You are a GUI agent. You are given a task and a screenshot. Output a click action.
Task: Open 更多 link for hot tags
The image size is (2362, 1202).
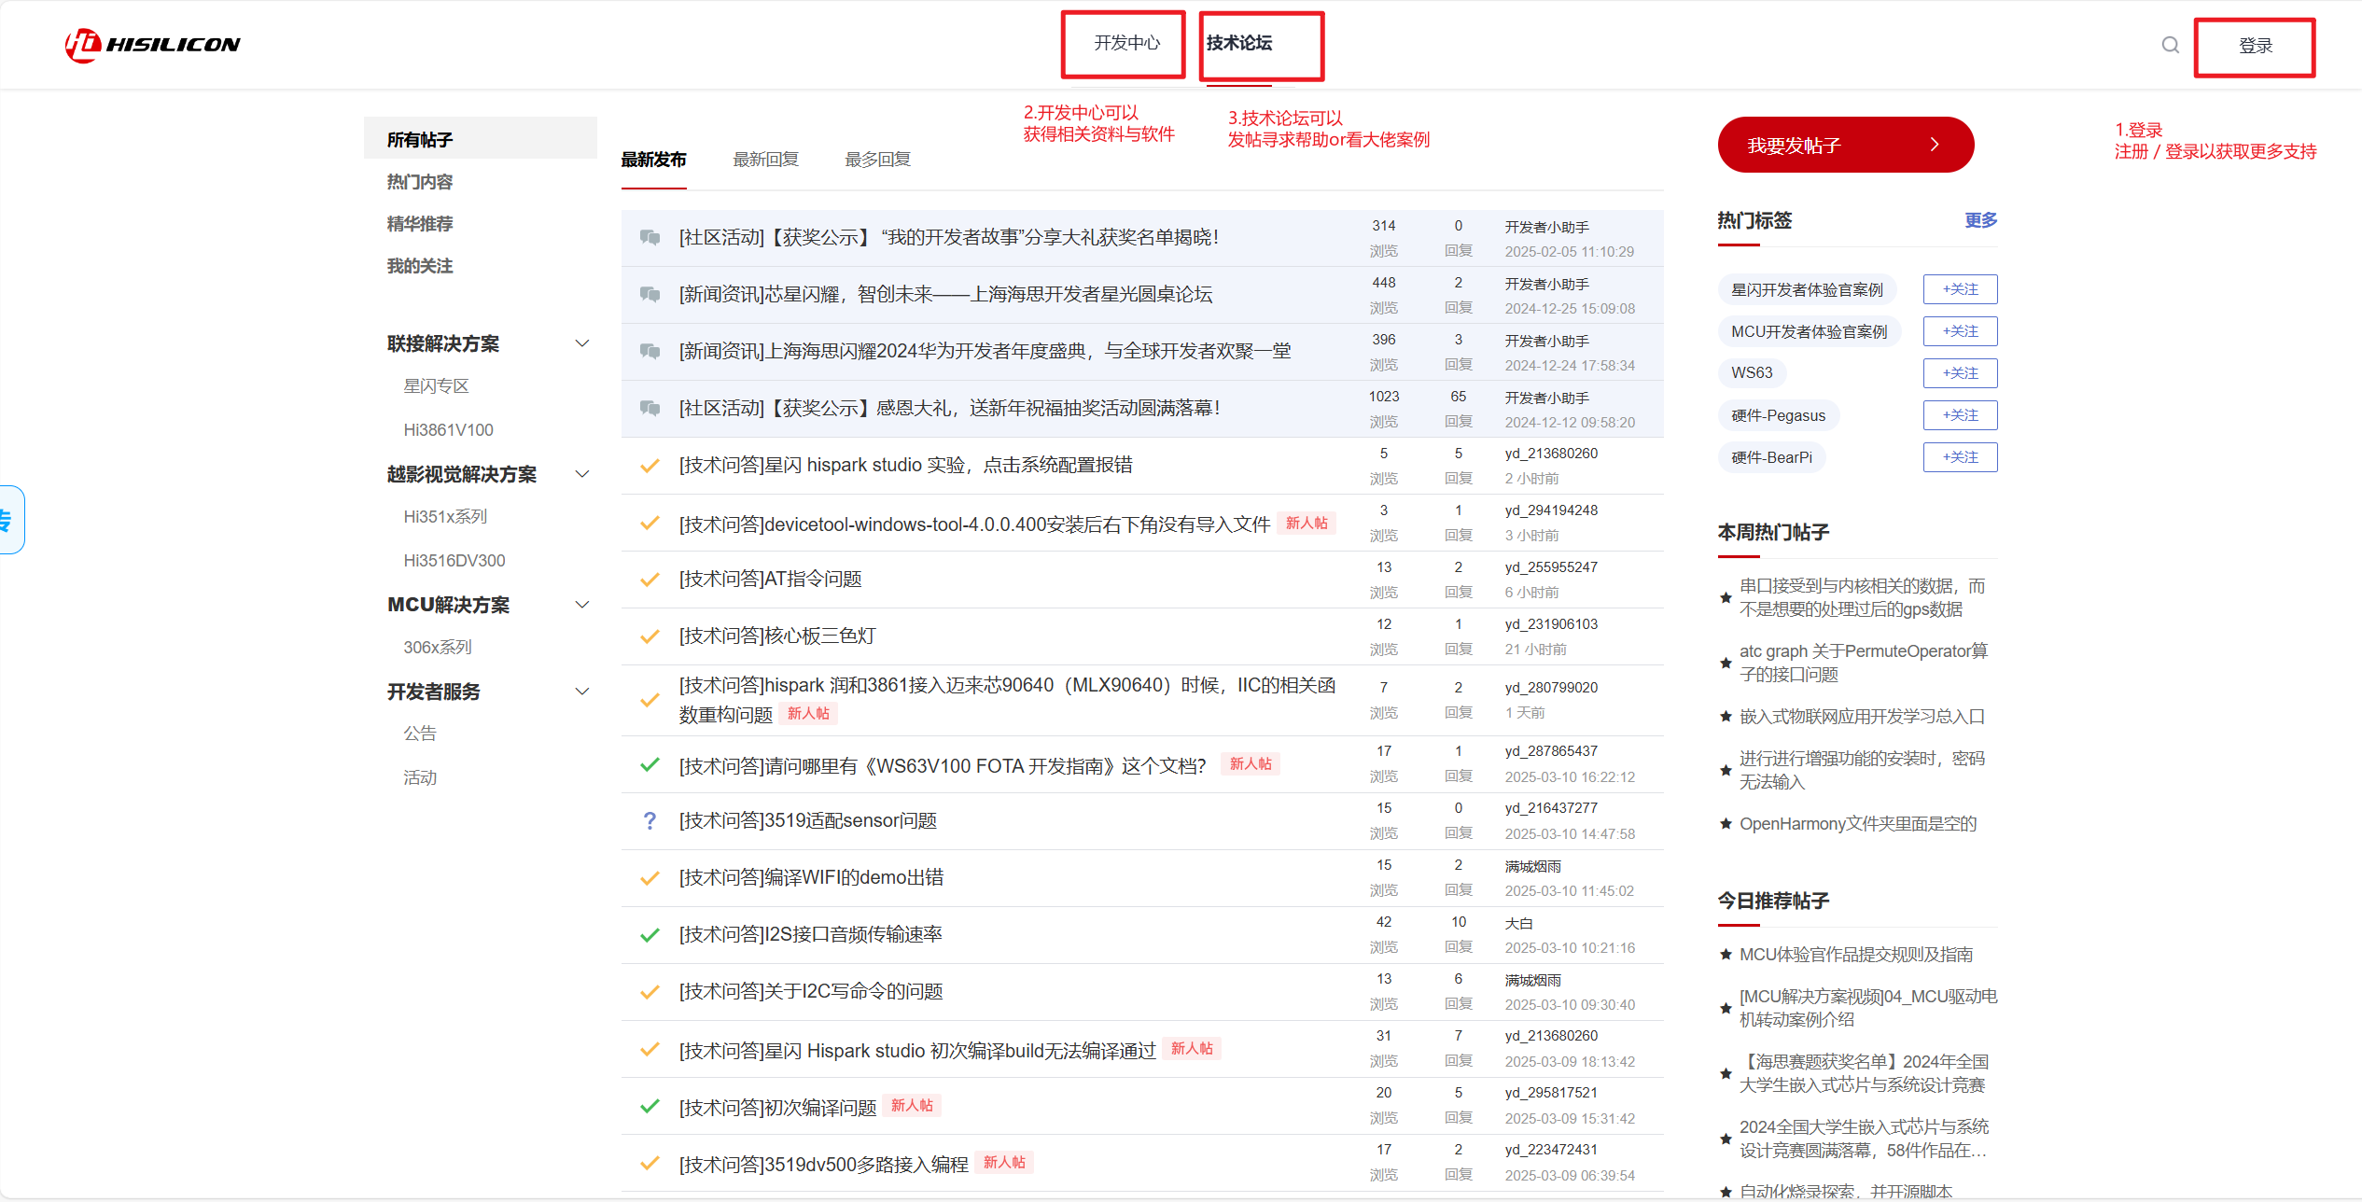(1980, 220)
